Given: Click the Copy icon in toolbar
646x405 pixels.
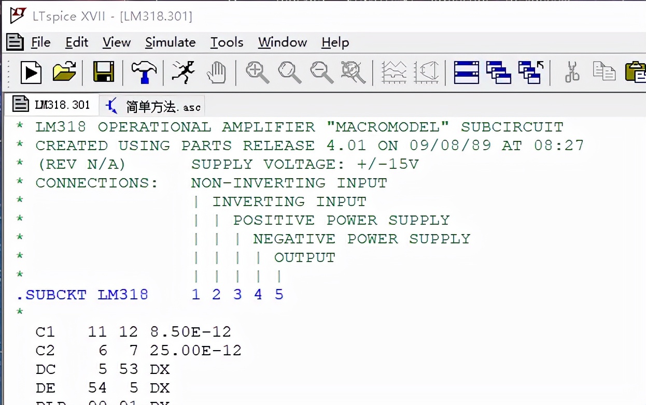Looking at the screenshot, I should [x=604, y=71].
